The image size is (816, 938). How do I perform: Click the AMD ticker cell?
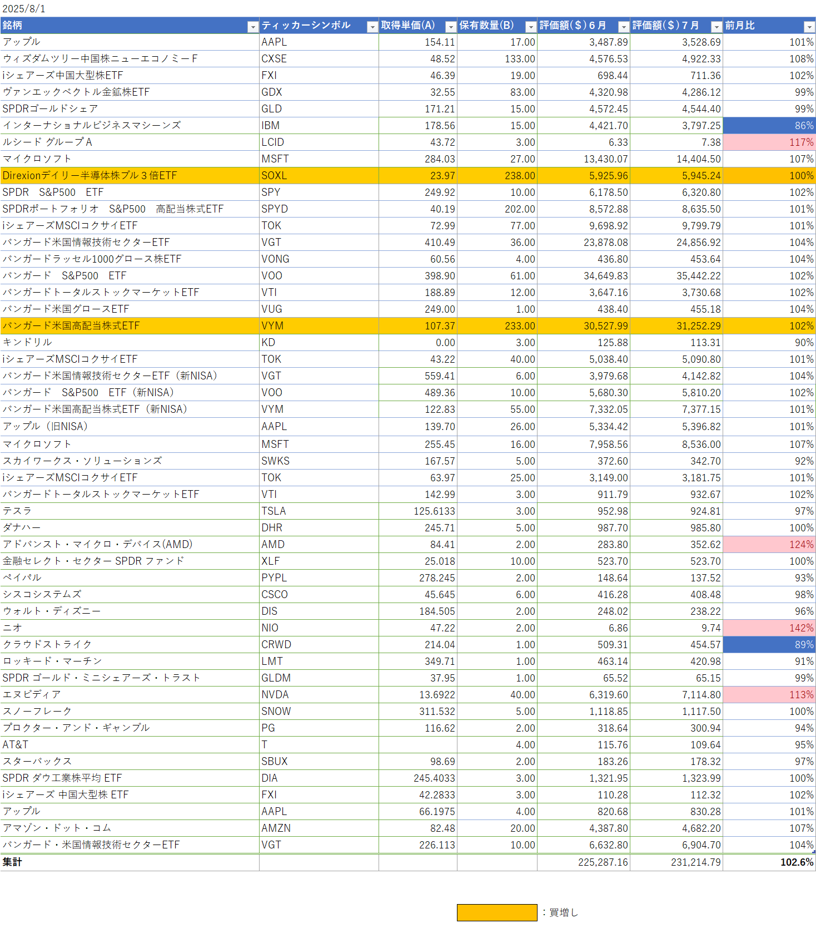coord(319,545)
